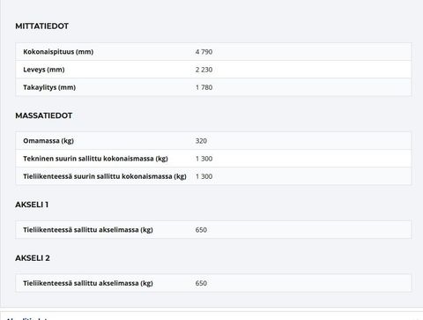Expand the partially visible section at bottom

pos(211,317)
